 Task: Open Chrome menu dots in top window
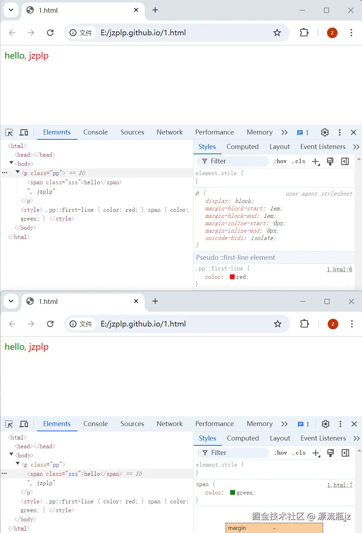pyautogui.click(x=351, y=33)
